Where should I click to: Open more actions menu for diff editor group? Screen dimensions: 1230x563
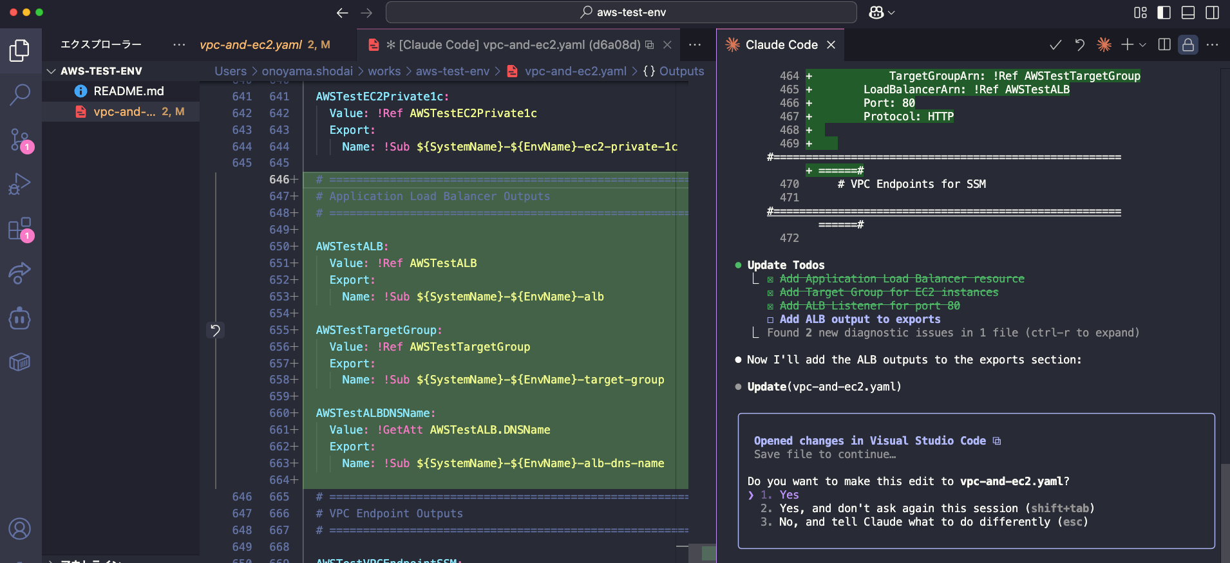click(695, 44)
